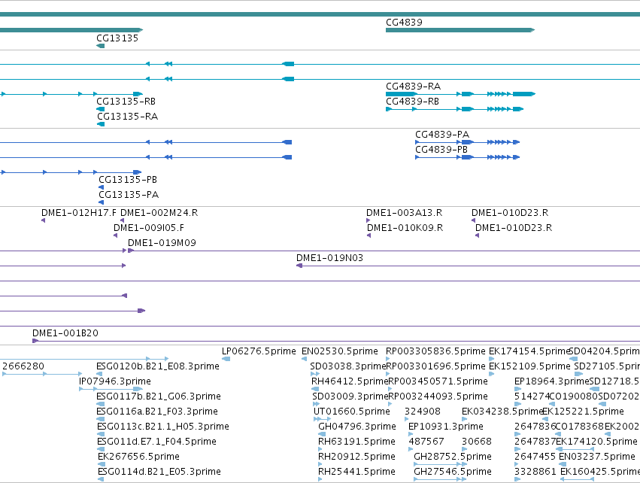Click the DME1-003A13.R feature label
640x483 pixels.
click(x=404, y=213)
